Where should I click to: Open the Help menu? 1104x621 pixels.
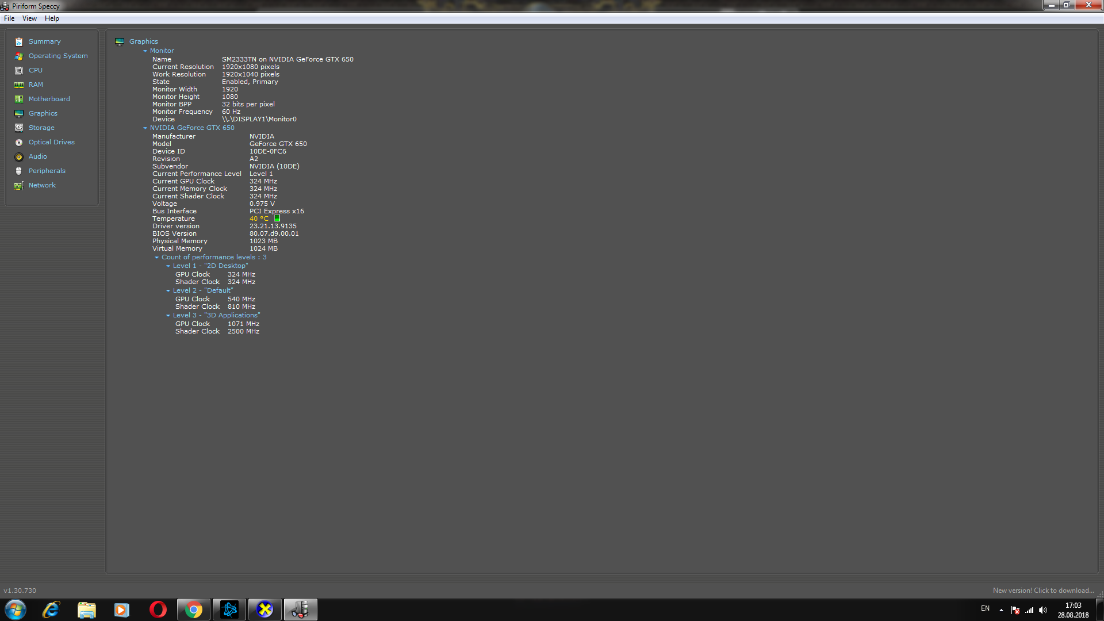52,18
